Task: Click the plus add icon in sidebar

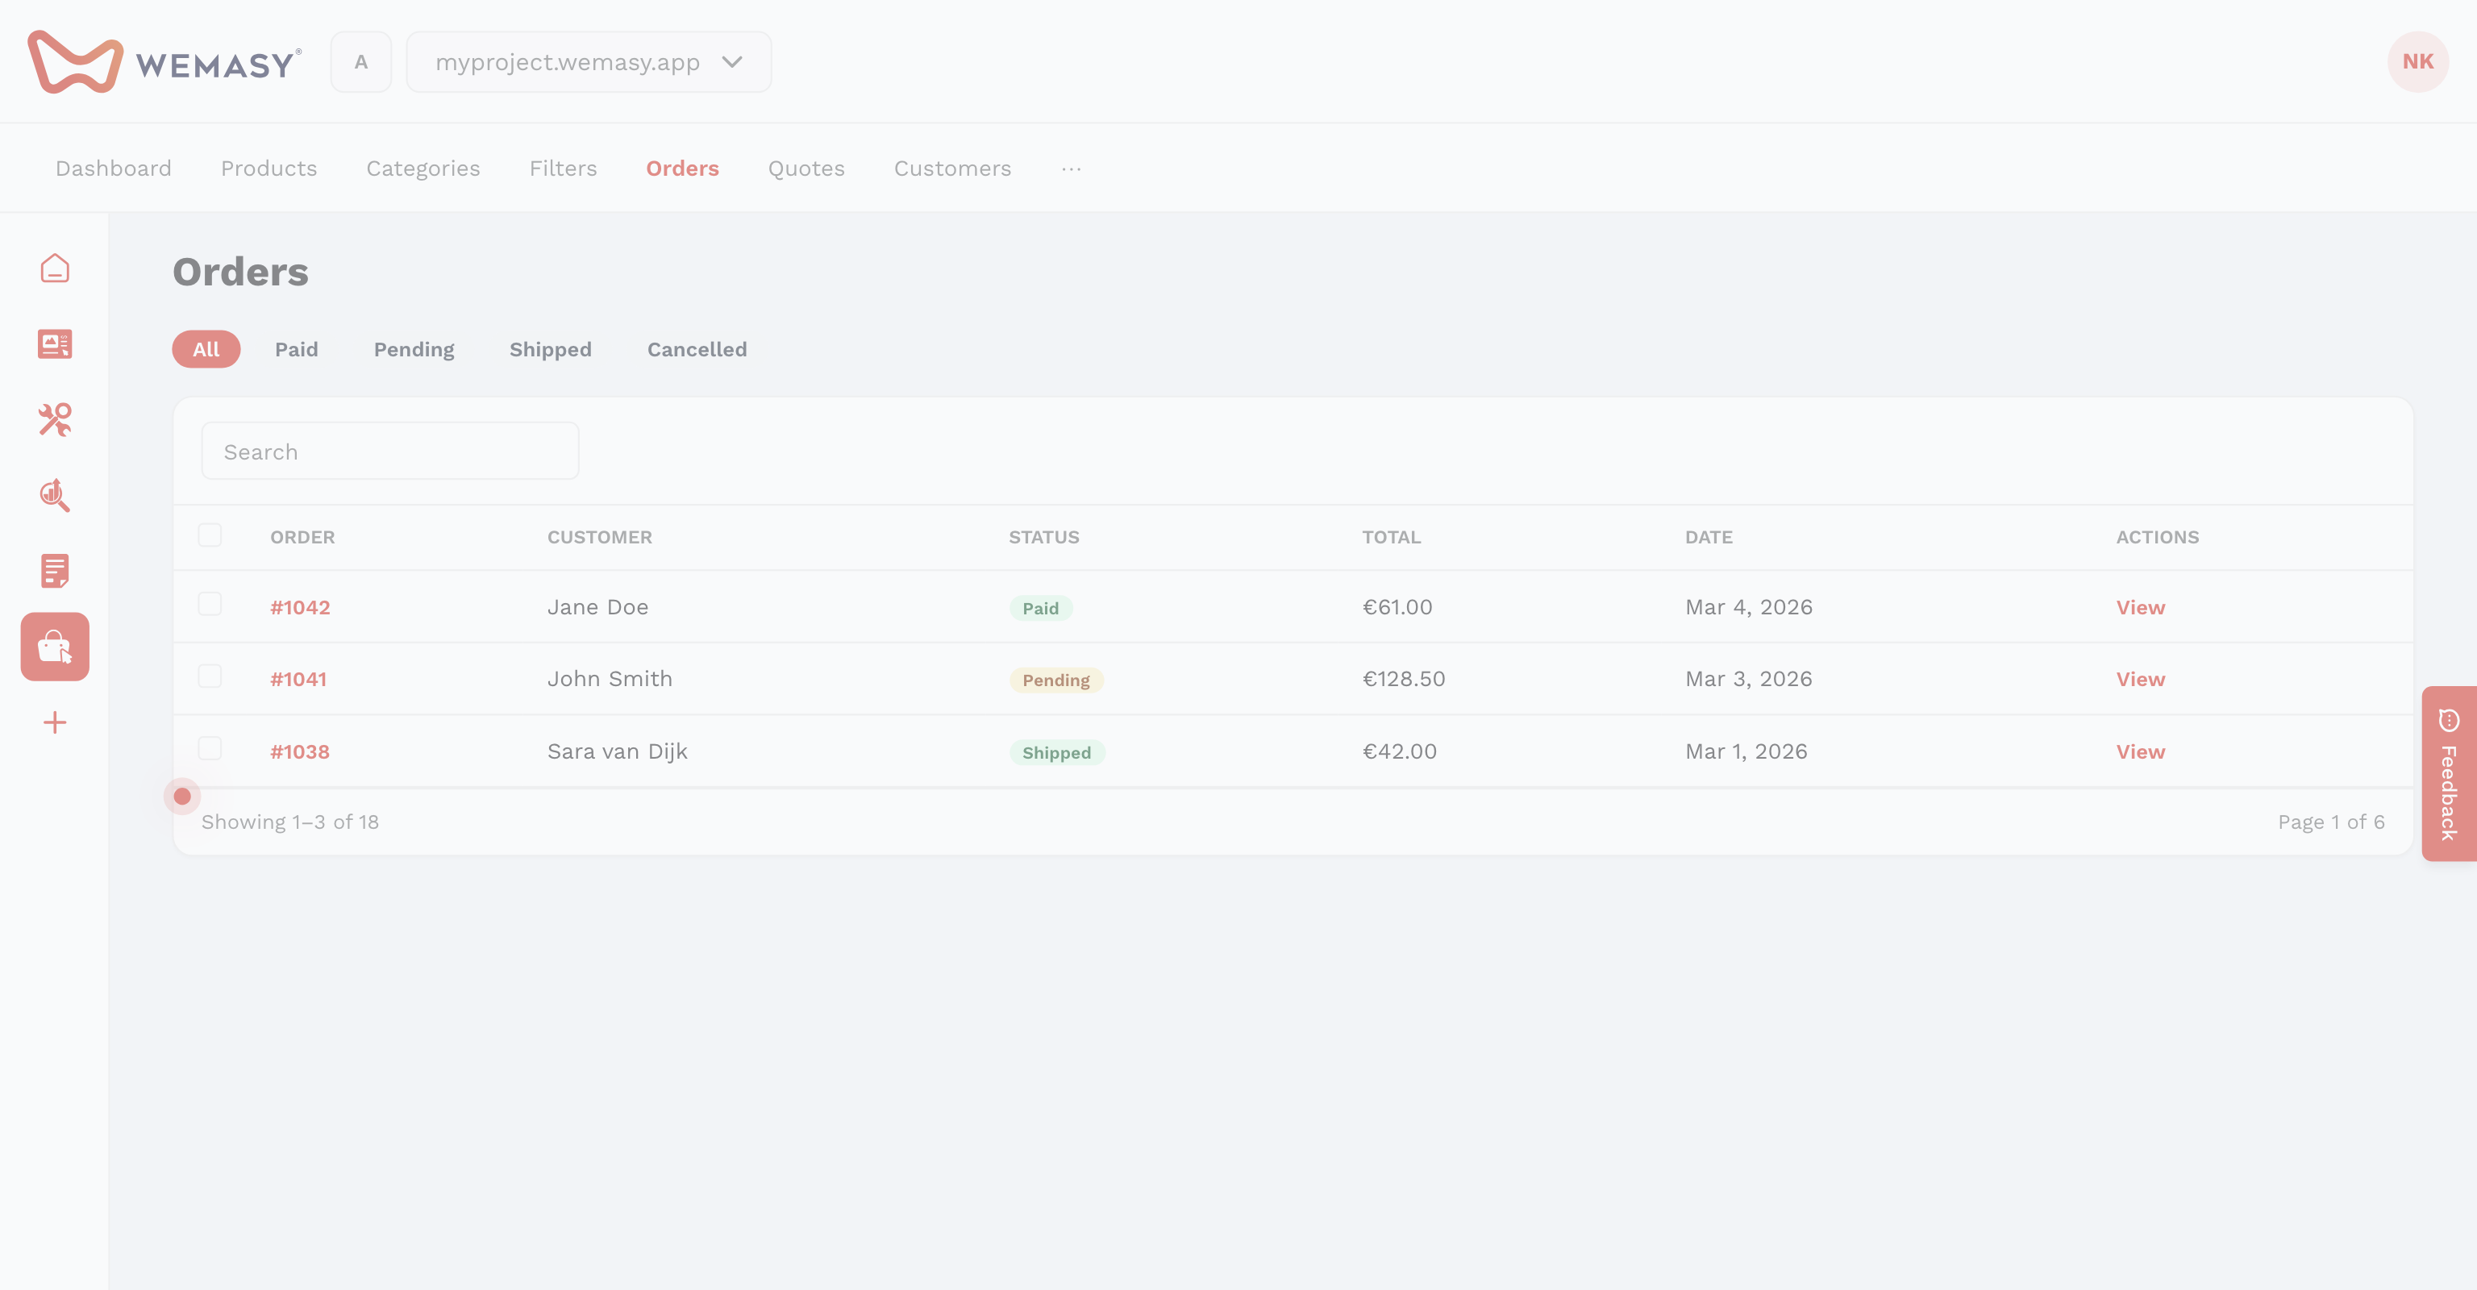Action: tap(55, 723)
